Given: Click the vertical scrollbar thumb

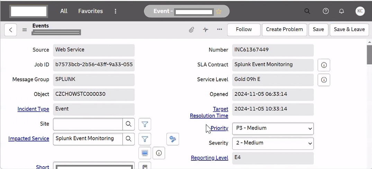Looking at the screenshot, I should 369,55.
